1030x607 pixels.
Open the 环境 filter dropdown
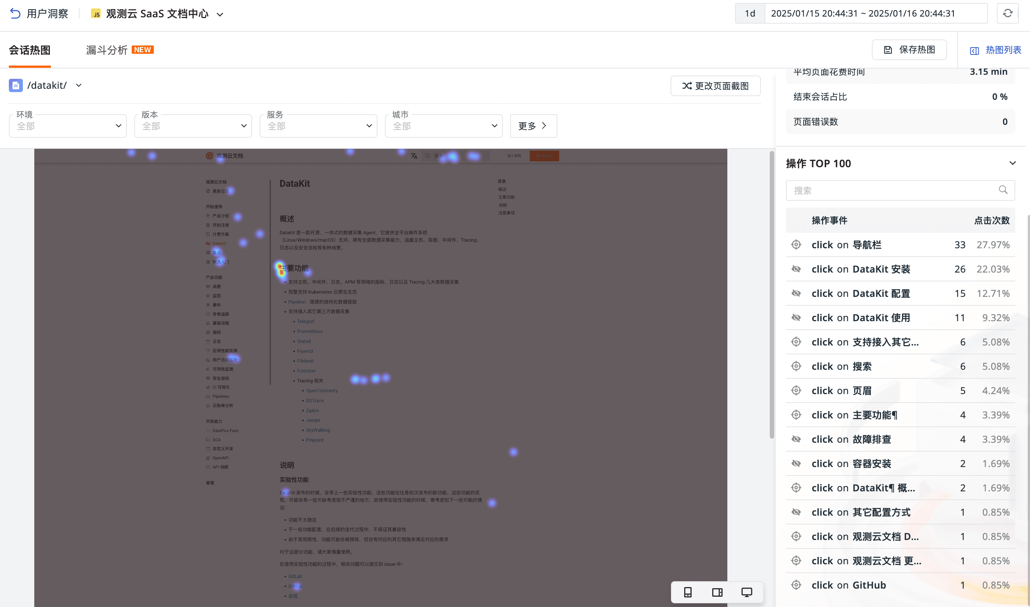(x=68, y=126)
